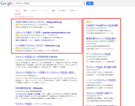Click green URL www.quartet-communications.com/
This screenshot has width=135, height=106.
pyautogui.click(x=32, y=35)
